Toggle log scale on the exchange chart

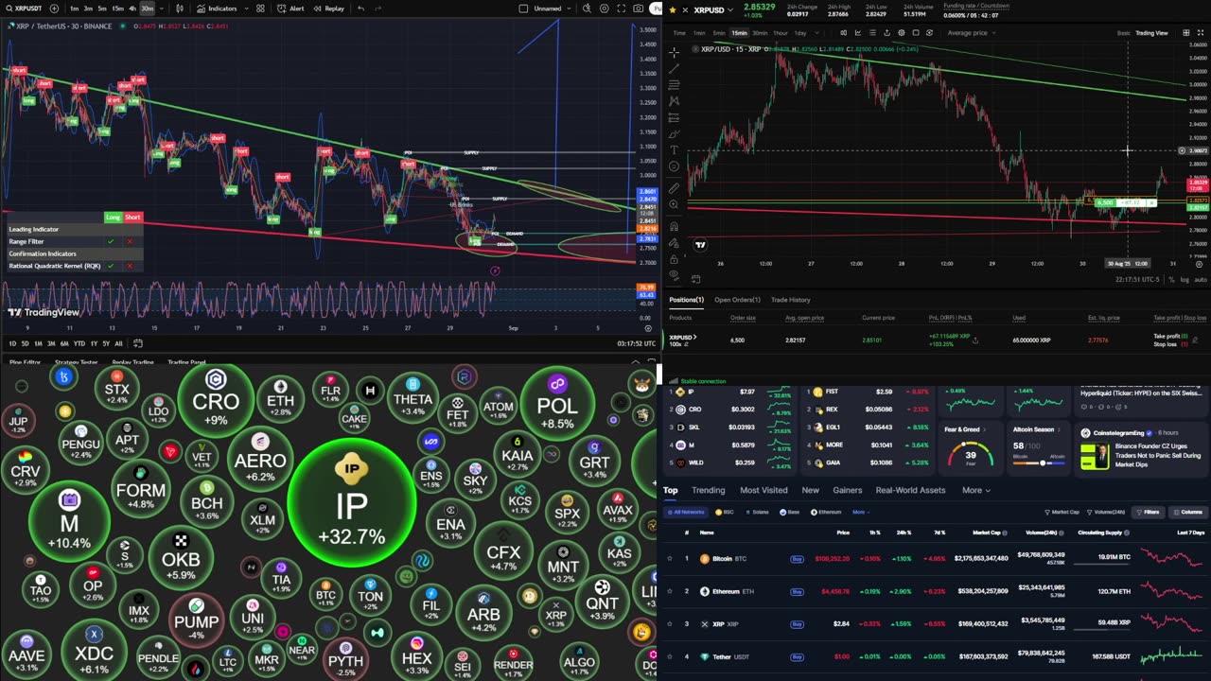coord(1185,280)
